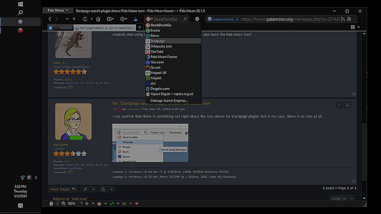The height and width of the screenshot is (214, 381).
Task: Click the forward navigation arrow
Action: pyautogui.click(x=57, y=19)
